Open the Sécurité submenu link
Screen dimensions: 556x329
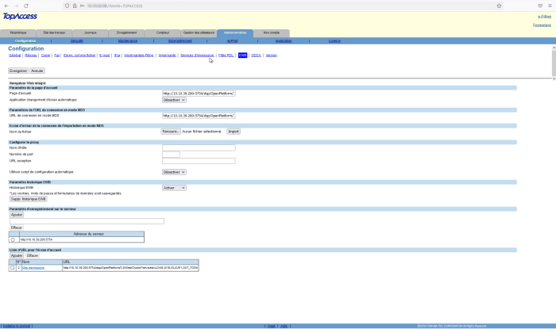click(x=77, y=40)
